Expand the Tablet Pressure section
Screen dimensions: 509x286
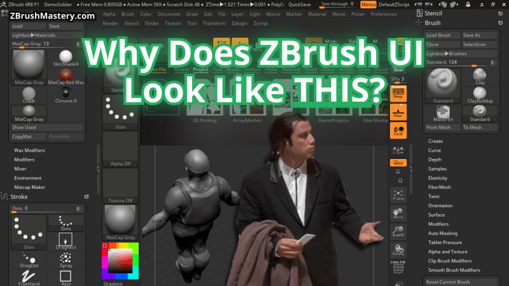[x=445, y=242]
